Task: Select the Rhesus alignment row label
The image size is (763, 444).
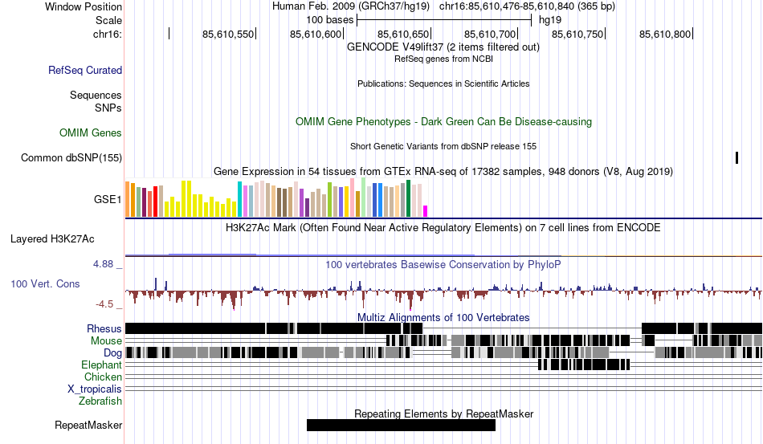Action: pos(104,328)
